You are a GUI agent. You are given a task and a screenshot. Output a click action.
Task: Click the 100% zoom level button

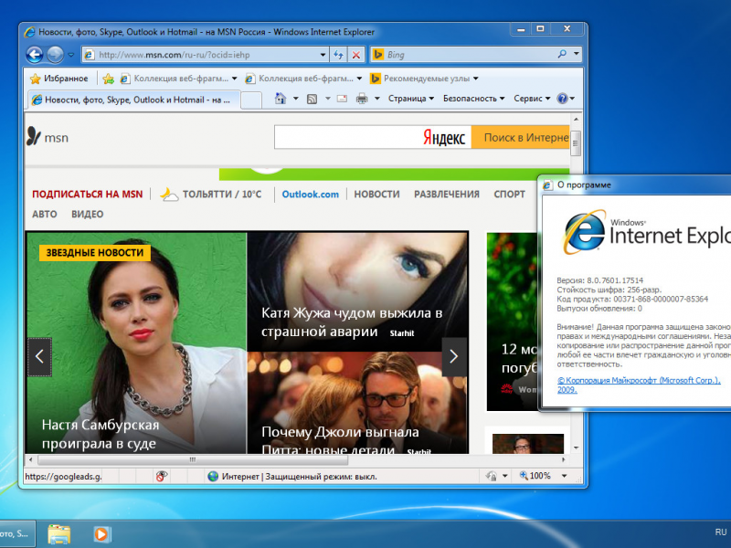coord(535,476)
